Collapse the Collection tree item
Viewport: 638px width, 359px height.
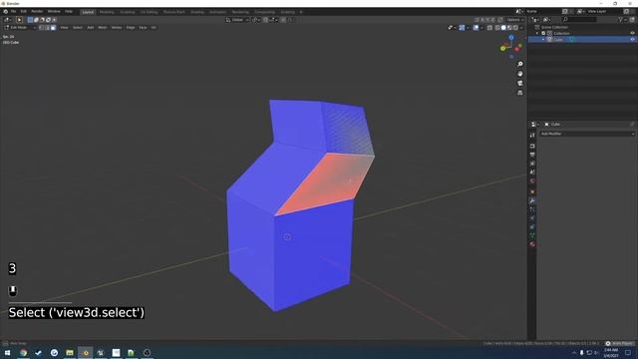pos(537,33)
